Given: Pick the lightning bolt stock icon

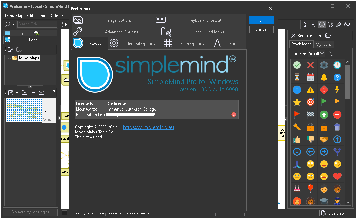Looking at the screenshot, I should tap(337, 90).
